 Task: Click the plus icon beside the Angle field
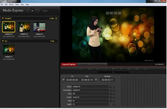[x=114, y=105]
